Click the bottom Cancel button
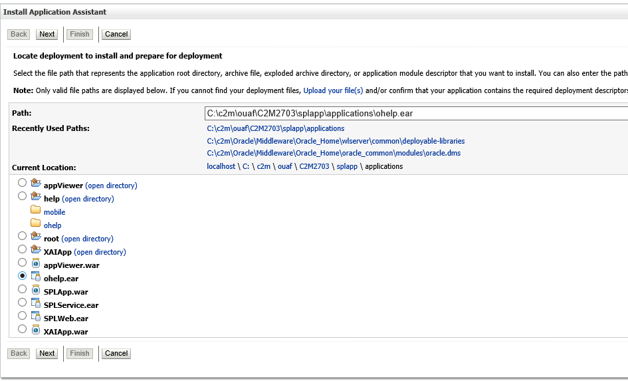Image resolution: width=628 pixels, height=381 pixels. pyautogui.click(x=116, y=353)
